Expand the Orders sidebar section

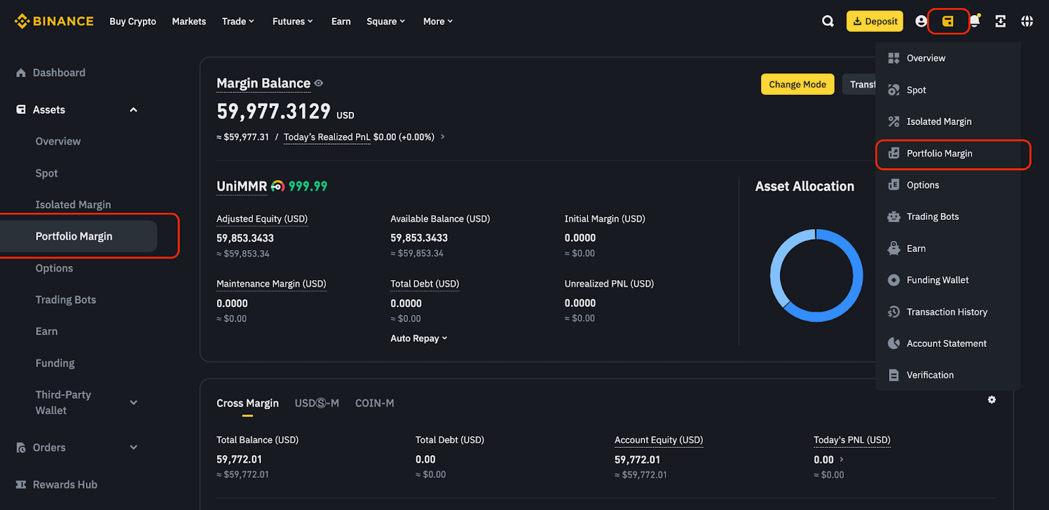click(x=134, y=448)
